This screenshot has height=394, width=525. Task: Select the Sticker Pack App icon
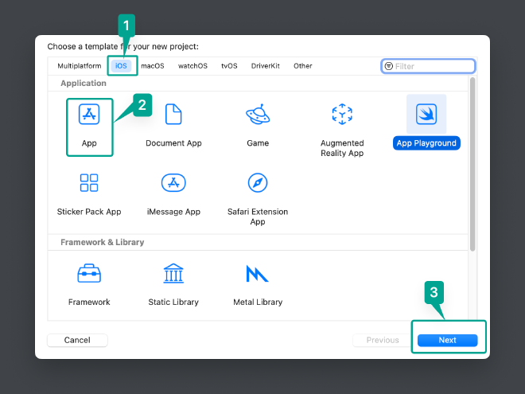pyautogui.click(x=89, y=182)
